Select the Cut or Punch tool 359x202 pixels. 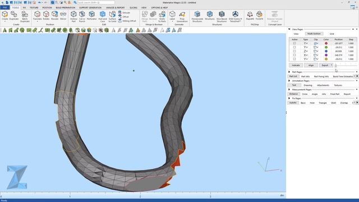82,16
